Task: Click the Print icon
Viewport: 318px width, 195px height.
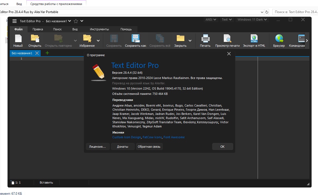Action: pos(205,38)
